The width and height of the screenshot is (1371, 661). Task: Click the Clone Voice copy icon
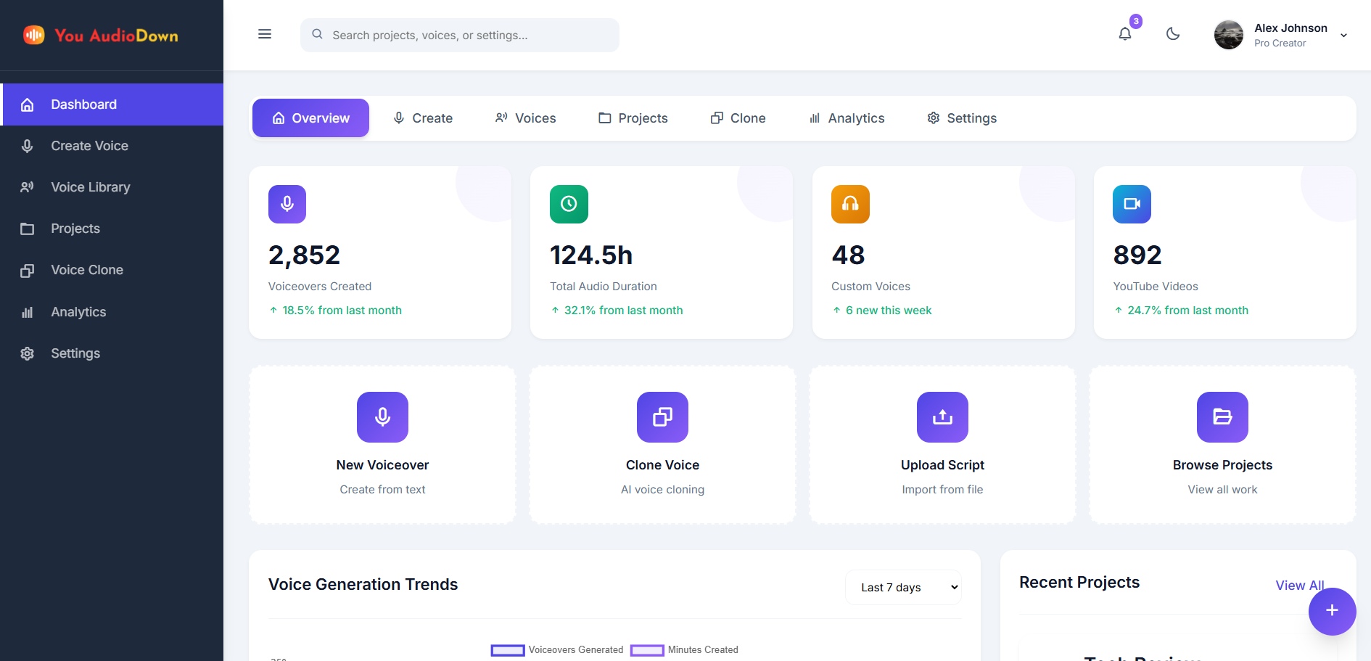click(x=662, y=417)
